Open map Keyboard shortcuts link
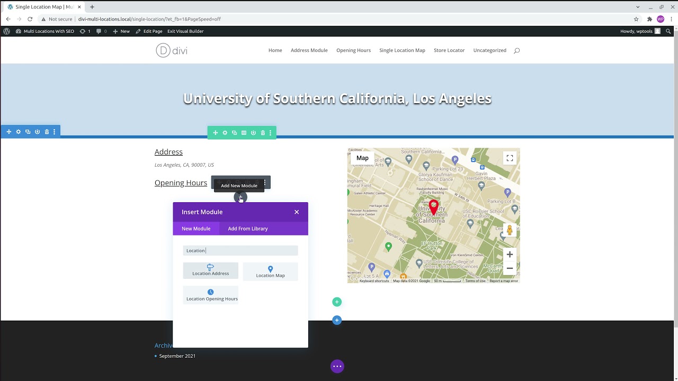 [x=374, y=281]
